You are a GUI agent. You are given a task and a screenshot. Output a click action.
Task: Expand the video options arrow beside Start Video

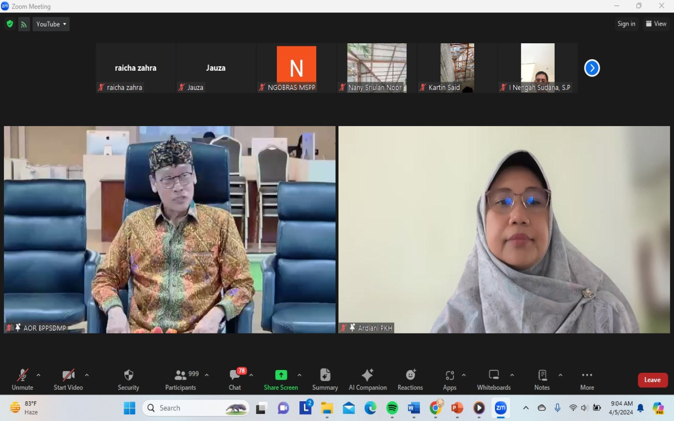point(87,375)
